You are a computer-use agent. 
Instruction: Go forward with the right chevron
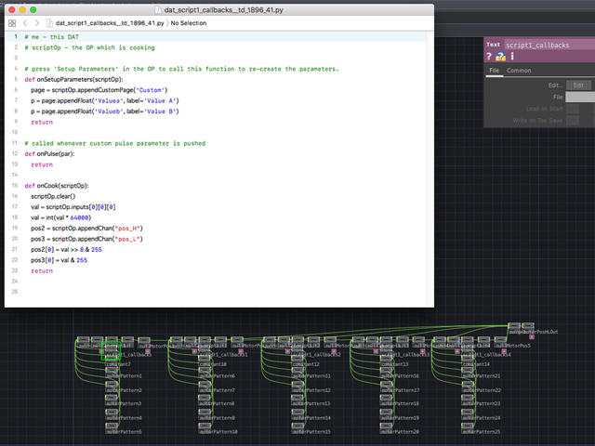[x=37, y=23]
